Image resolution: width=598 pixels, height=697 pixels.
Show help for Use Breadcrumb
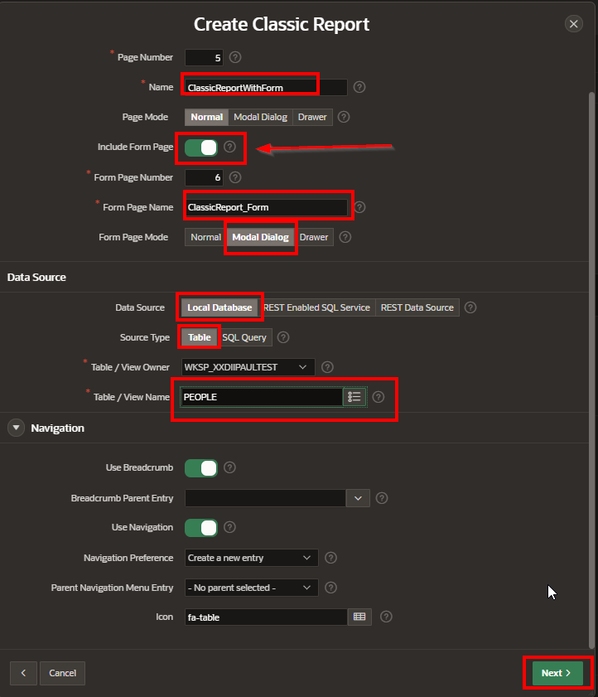pyautogui.click(x=229, y=467)
